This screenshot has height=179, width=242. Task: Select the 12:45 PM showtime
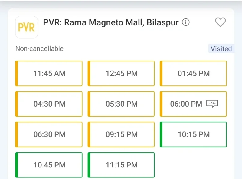tap(121, 74)
